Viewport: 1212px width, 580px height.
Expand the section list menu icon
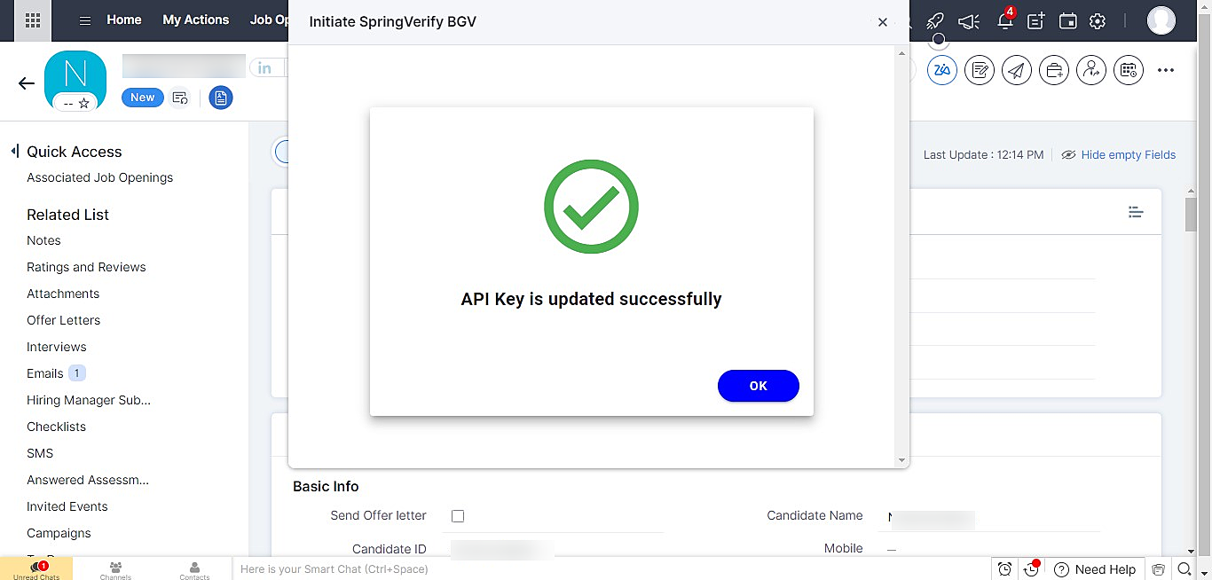pos(1136,212)
